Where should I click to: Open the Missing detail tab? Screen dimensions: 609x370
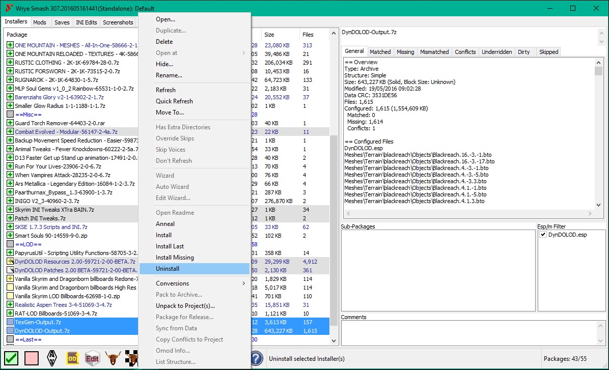[405, 51]
